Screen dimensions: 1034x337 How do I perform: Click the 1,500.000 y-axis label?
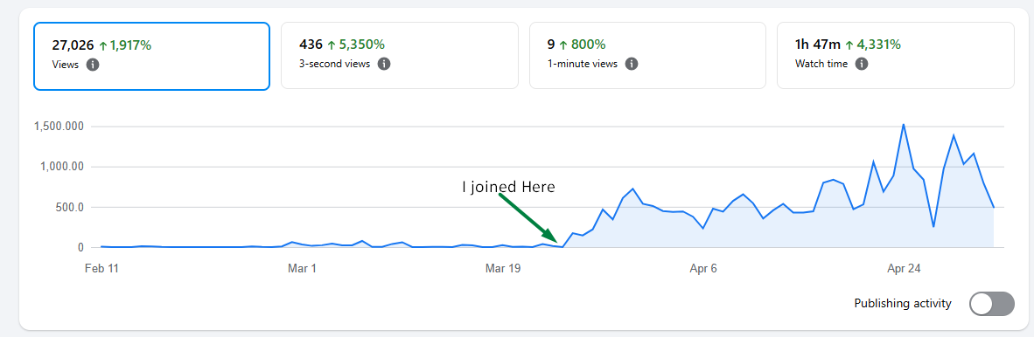click(59, 127)
